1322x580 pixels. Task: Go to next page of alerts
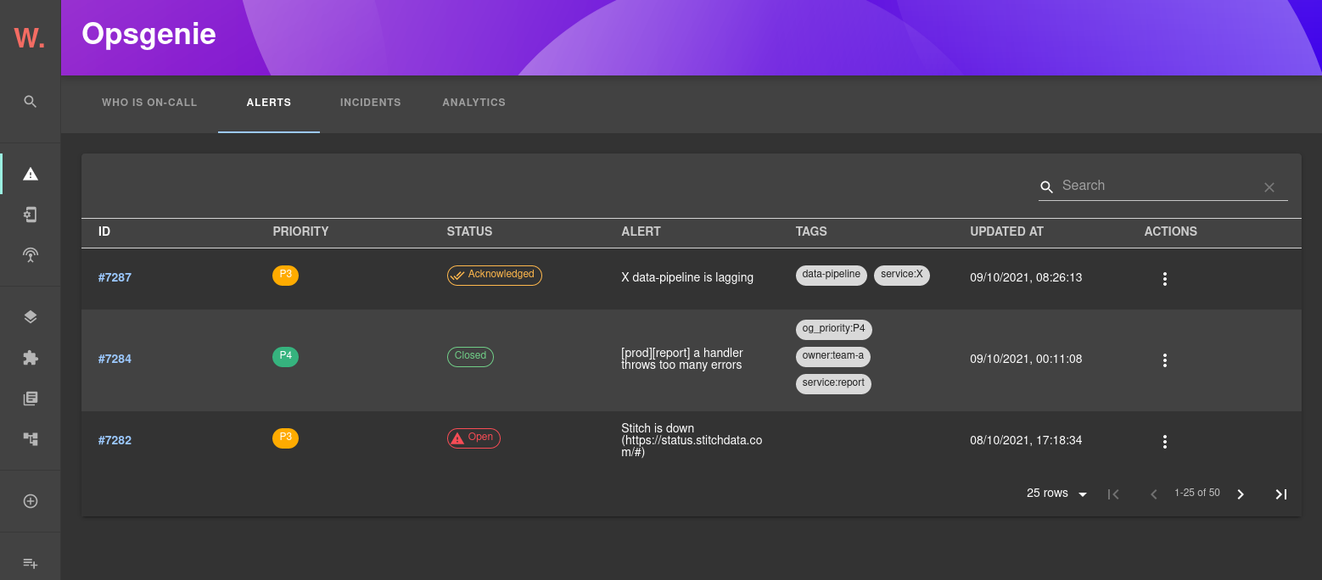(1241, 494)
